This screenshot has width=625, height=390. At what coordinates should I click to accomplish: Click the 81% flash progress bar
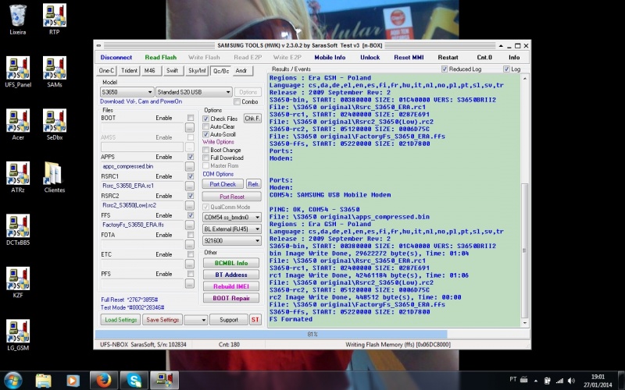[312, 335]
